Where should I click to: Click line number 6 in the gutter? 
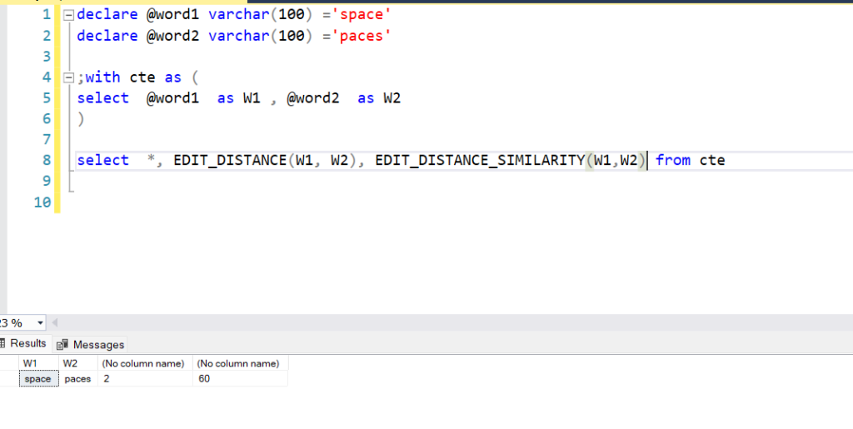(x=47, y=118)
